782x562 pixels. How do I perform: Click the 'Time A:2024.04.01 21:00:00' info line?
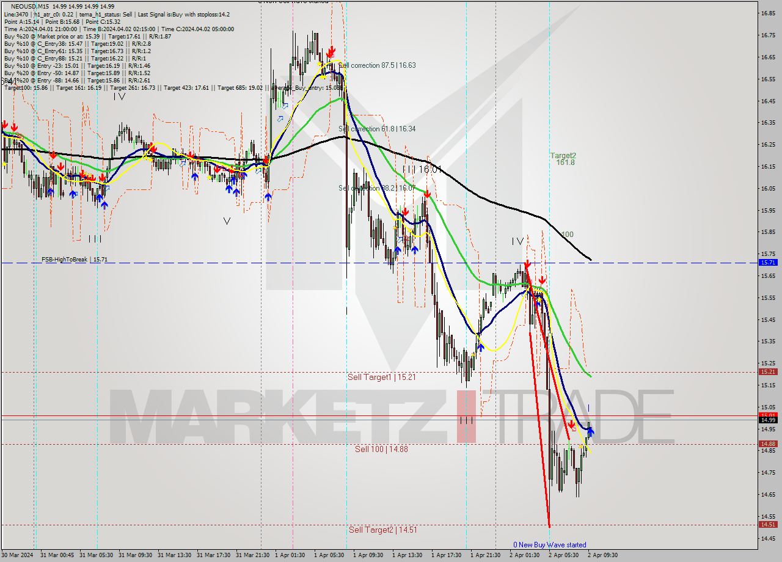[x=119, y=29]
